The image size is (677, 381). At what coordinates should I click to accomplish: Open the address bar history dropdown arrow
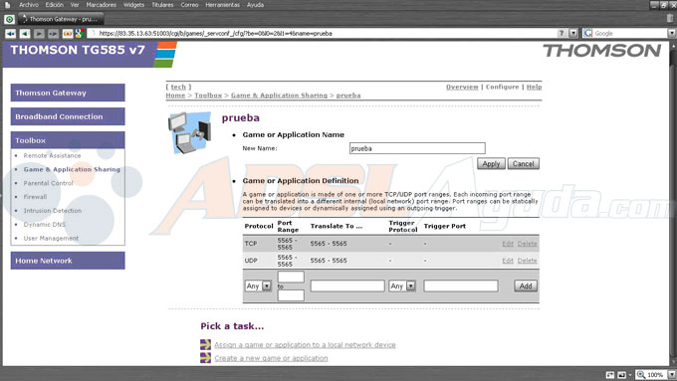point(572,33)
